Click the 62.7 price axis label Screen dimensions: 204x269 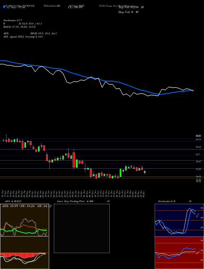tap(197, 154)
